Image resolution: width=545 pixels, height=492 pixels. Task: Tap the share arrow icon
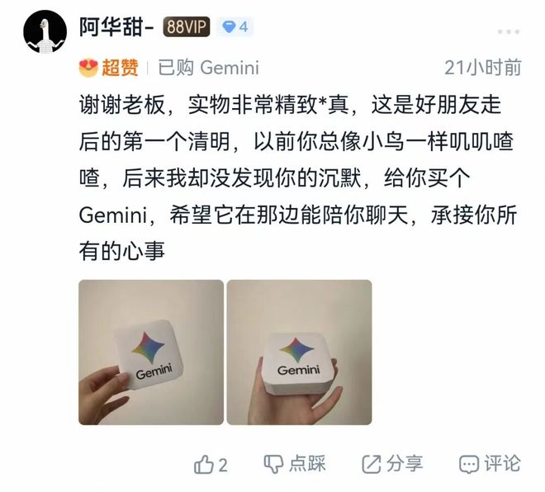coord(372,464)
